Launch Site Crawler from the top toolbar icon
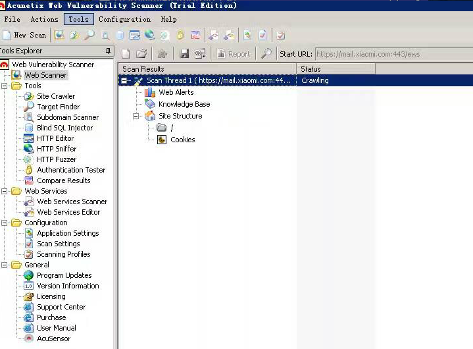This screenshot has width=473, height=349. (74, 36)
